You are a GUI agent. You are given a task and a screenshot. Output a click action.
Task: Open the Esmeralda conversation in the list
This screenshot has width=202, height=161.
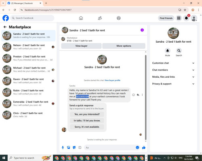[x=28, y=103]
